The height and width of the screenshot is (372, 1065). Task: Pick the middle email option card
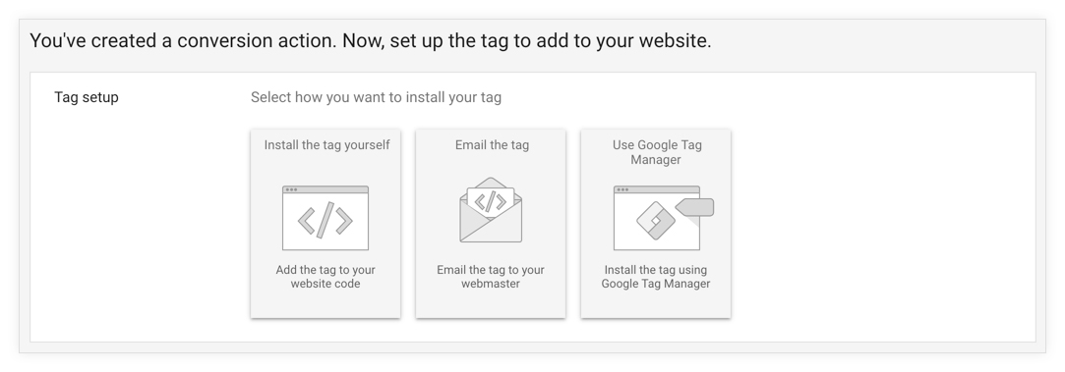pyautogui.click(x=491, y=224)
